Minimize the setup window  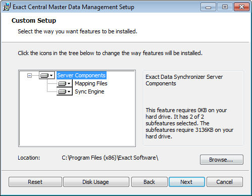click(x=208, y=7)
